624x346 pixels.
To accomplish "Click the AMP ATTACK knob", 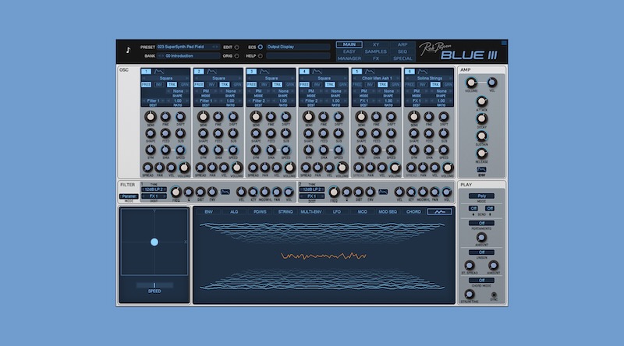I will click(481, 101).
